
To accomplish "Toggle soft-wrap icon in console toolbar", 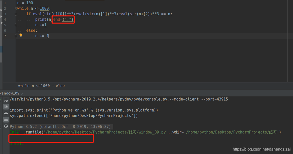I will click(6, 100).
